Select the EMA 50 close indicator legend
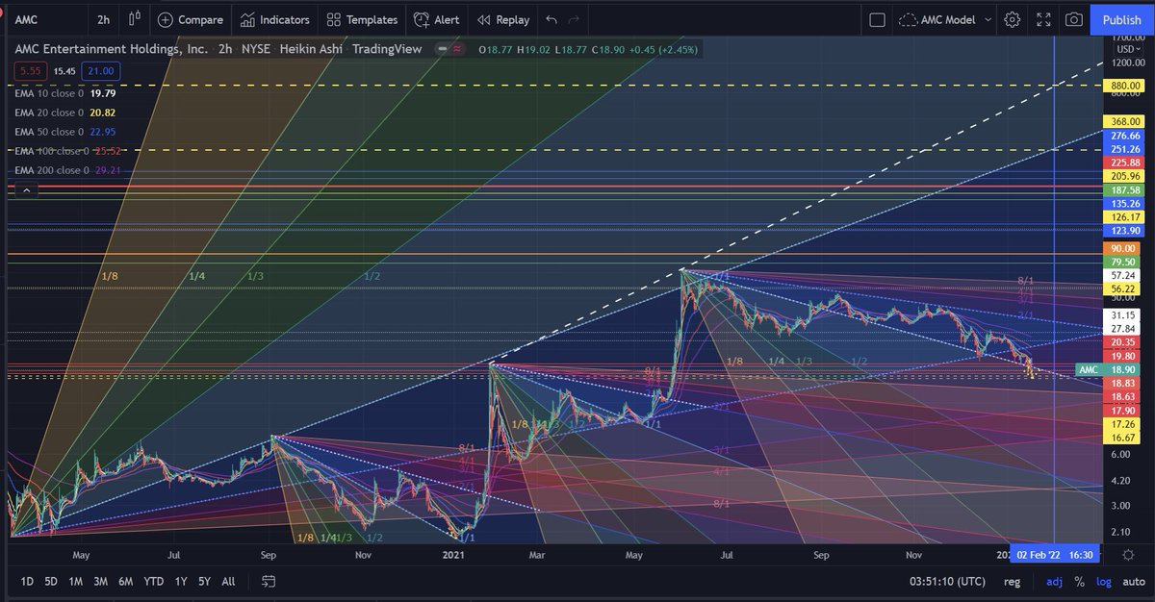 65,132
